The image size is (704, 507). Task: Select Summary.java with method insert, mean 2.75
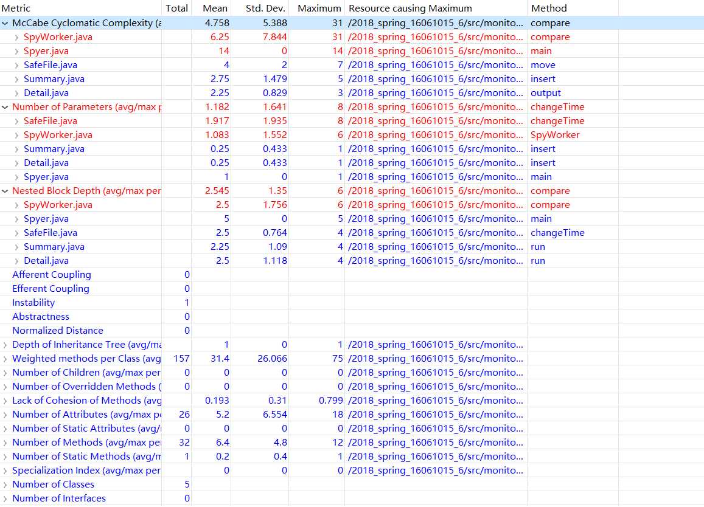352,79
